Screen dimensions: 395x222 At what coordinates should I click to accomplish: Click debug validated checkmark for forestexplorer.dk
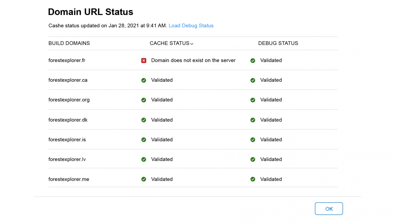(x=253, y=120)
